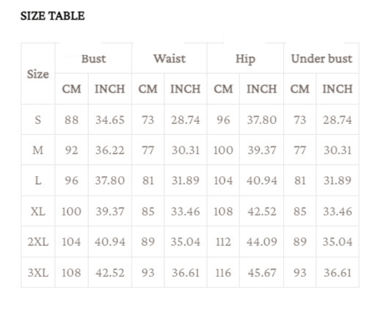
Task: Click bust inch value 36.22 for M
Action: (x=110, y=150)
